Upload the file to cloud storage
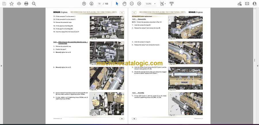This screenshot has width=259, height=125. [x=19, y=4]
